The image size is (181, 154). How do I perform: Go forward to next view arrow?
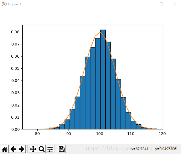click(22, 149)
